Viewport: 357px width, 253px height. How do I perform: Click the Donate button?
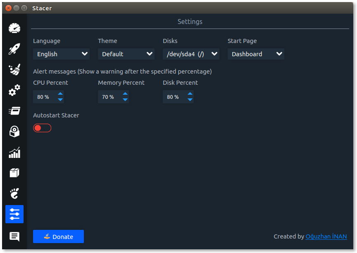click(58, 236)
